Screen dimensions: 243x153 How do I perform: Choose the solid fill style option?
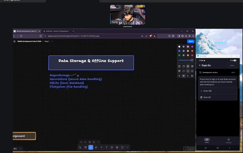click(x=188, y=66)
